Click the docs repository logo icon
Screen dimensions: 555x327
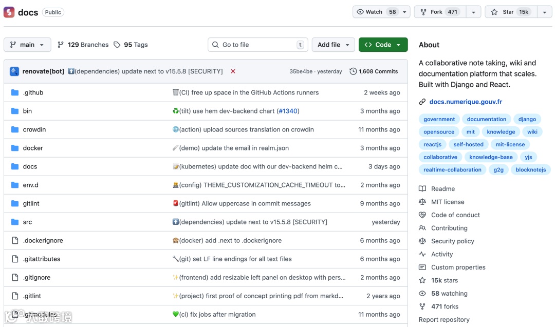(x=9, y=12)
